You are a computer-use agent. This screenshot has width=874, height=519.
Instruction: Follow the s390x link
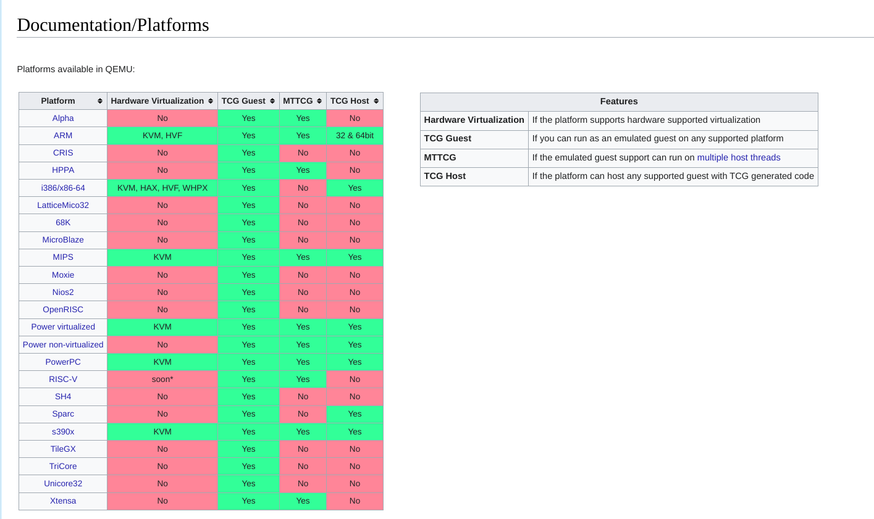tap(63, 432)
